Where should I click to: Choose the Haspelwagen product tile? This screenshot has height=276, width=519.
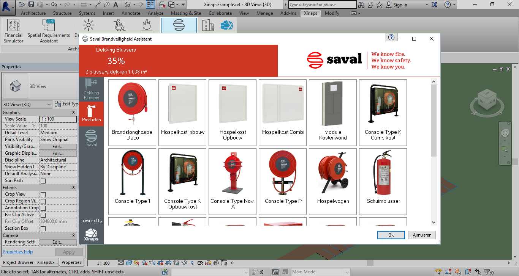coord(333,182)
